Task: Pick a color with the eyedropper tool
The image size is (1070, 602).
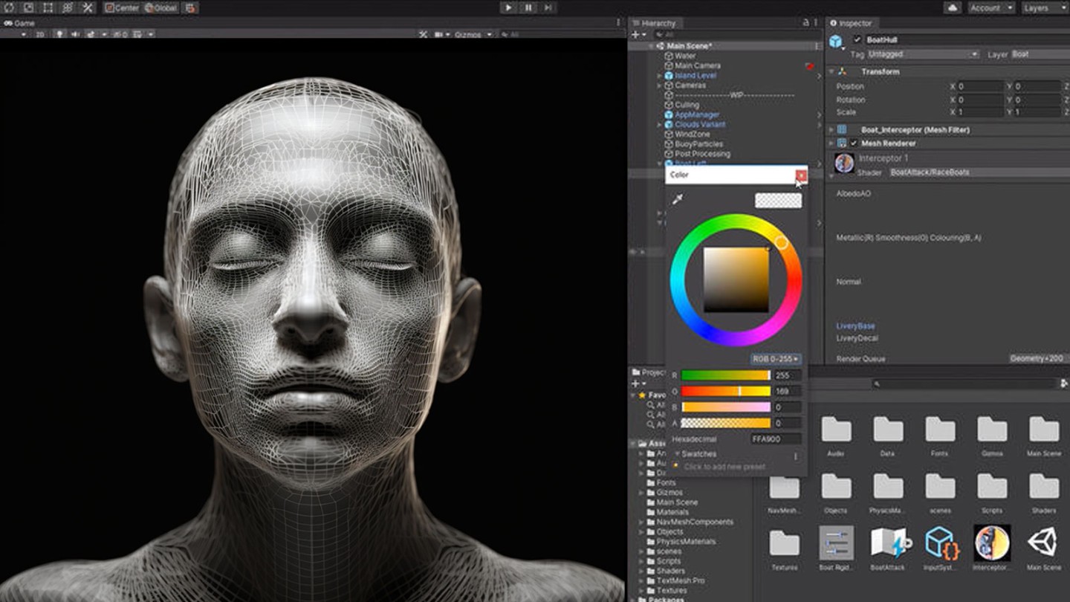Action: (678, 199)
